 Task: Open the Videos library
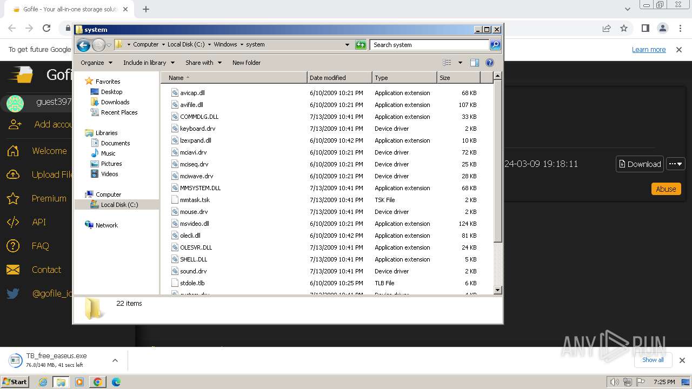click(109, 174)
